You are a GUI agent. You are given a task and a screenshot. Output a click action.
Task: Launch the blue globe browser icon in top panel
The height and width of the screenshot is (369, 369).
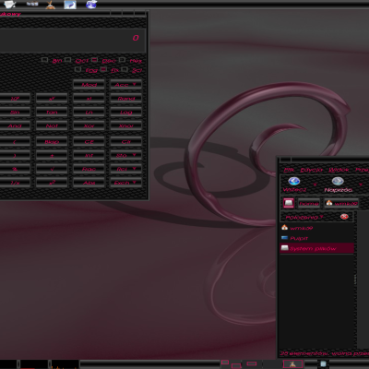tap(91, 5)
